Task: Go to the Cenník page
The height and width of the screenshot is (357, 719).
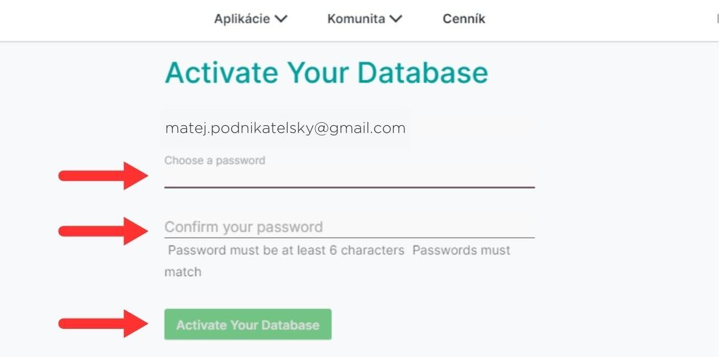Action: click(x=464, y=19)
